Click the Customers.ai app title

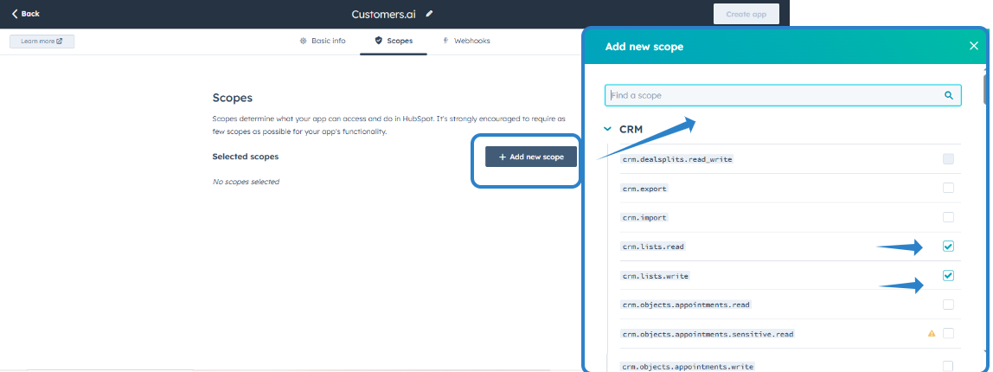click(x=384, y=14)
